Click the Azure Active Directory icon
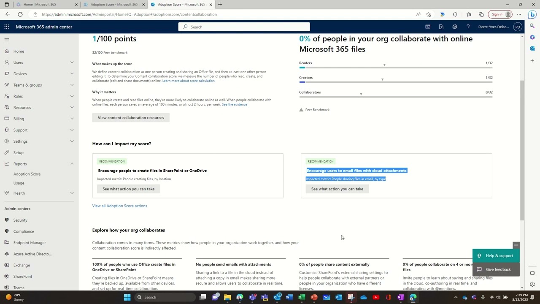This screenshot has width=540, height=304. (7, 254)
